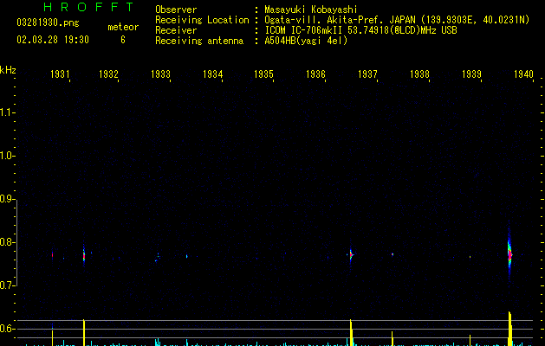Viewport: 545px width, 346px height.
Task: Click the 0.6 kHz frequency label
Action: click(6, 329)
